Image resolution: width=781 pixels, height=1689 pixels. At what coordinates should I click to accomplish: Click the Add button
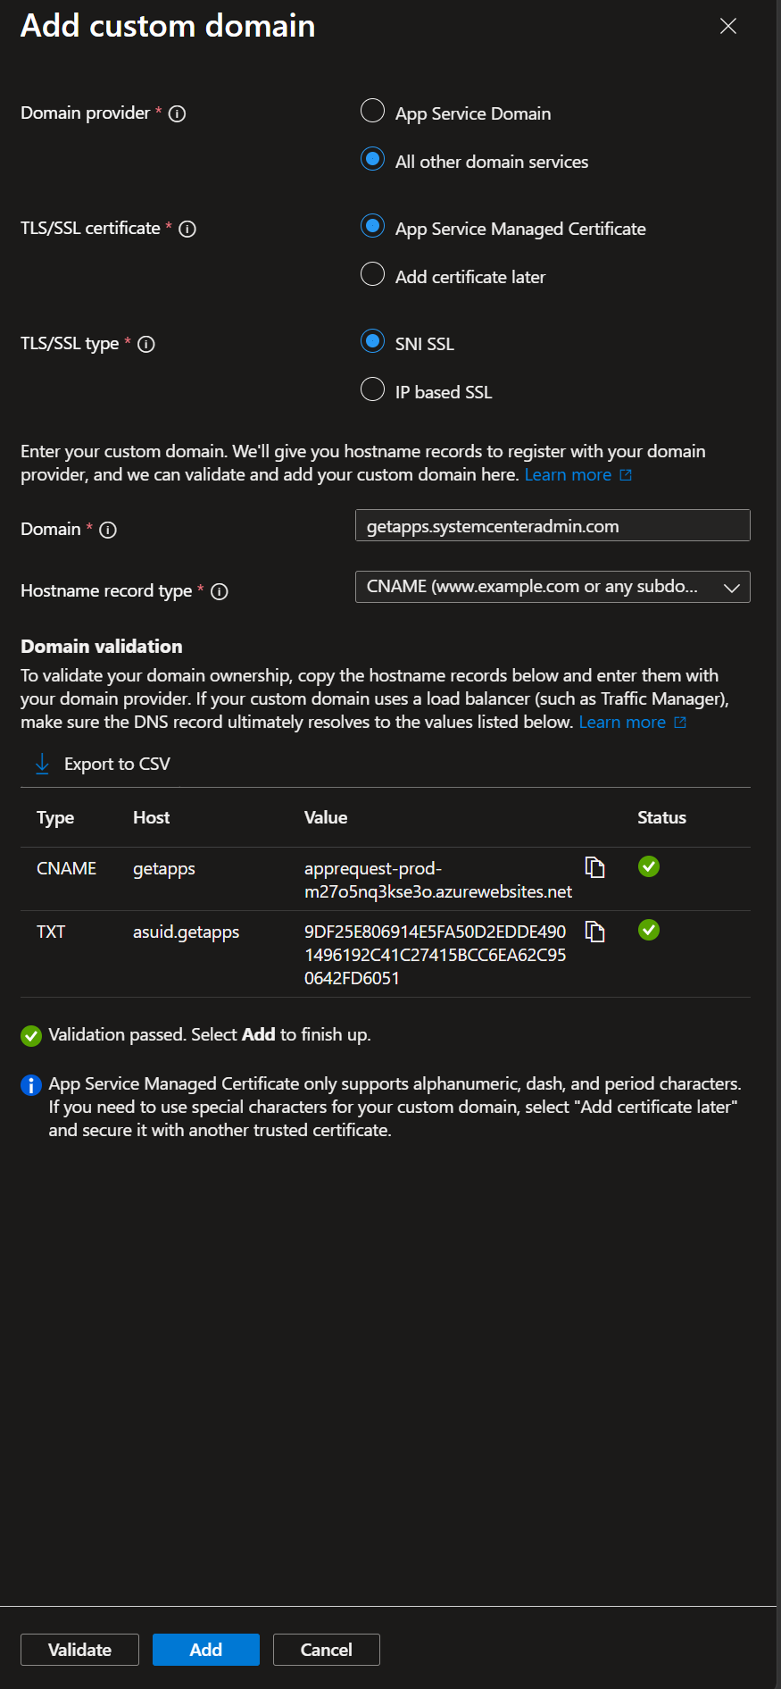click(x=206, y=1650)
